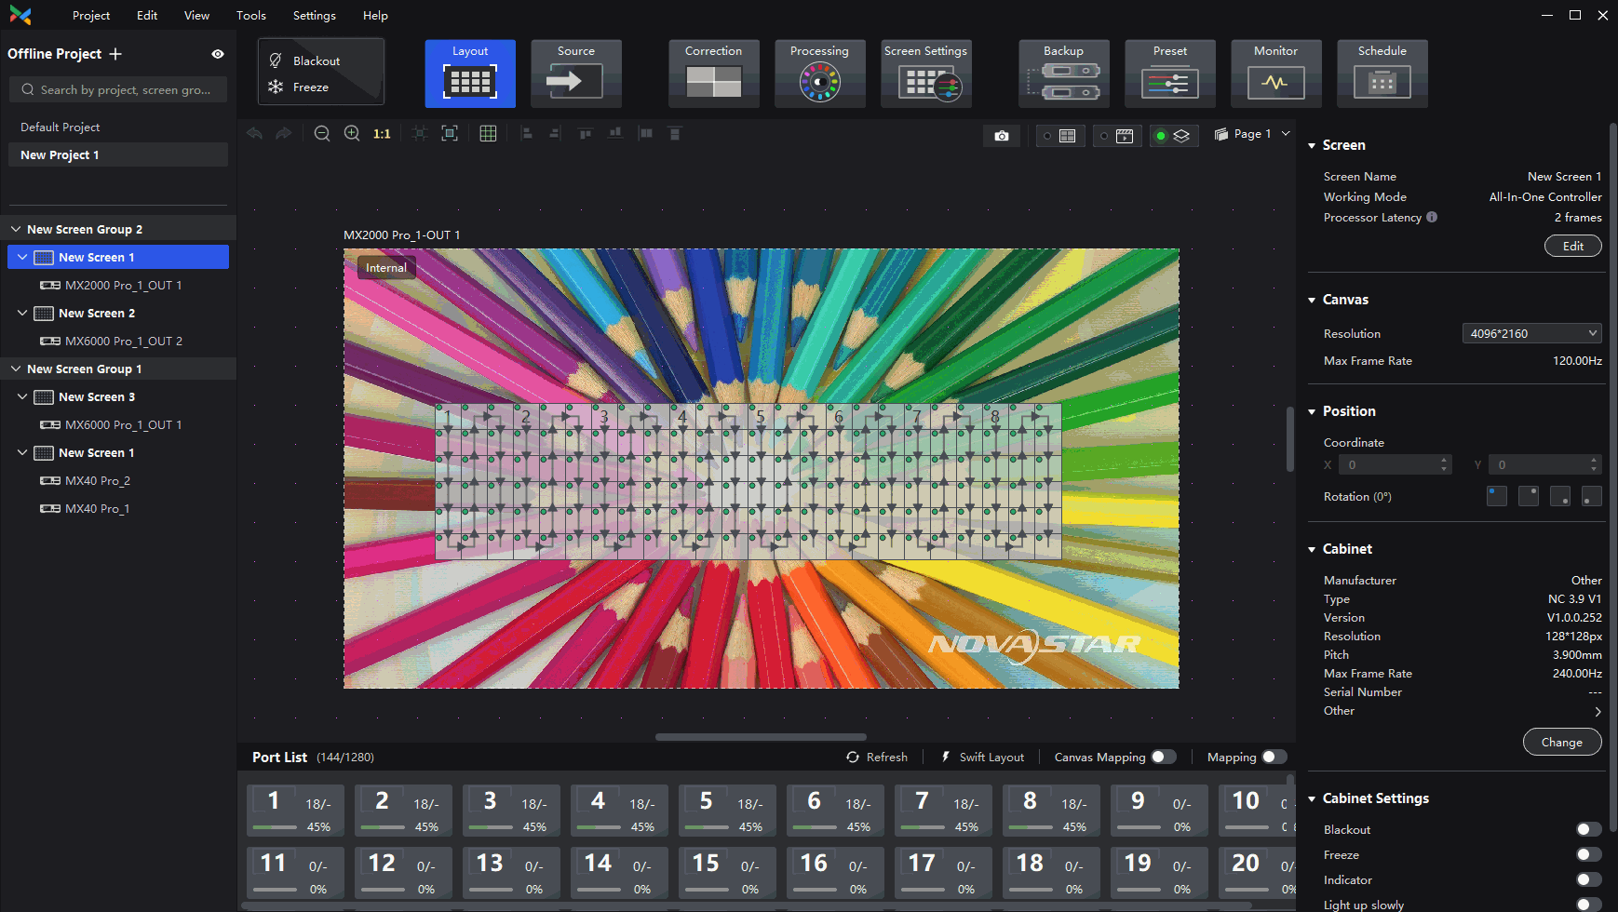Click the Edit button in the Screen section
This screenshot has width=1618, height=912.
1573,246
